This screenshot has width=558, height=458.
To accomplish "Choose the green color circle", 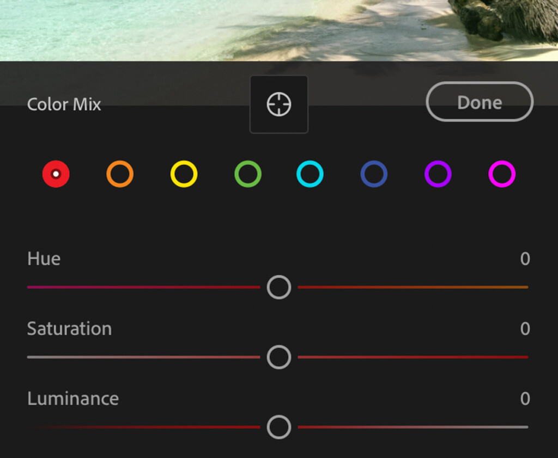I will tap(248, 174).
